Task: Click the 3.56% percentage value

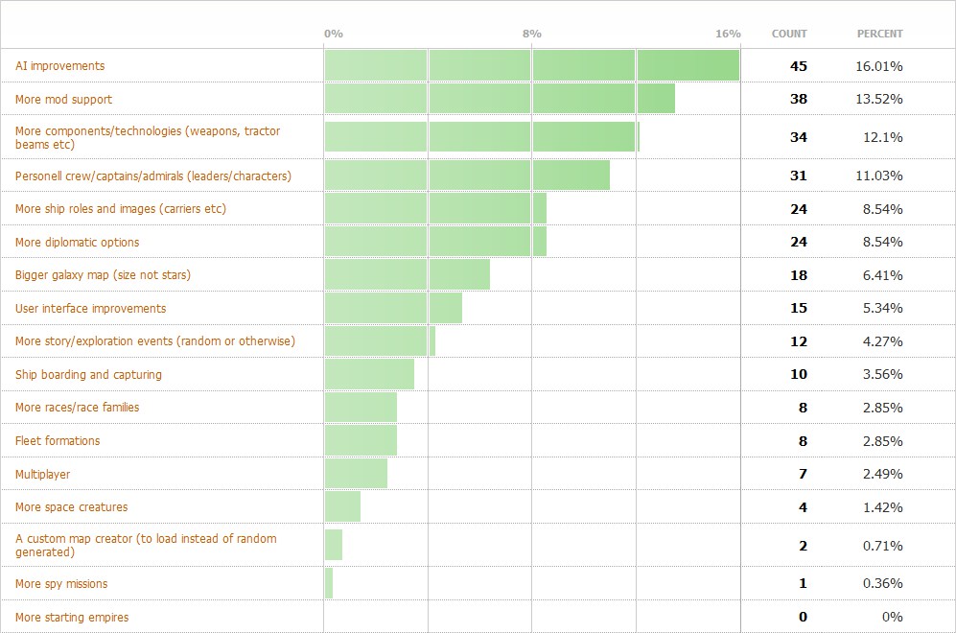Action: coord(883,374)
